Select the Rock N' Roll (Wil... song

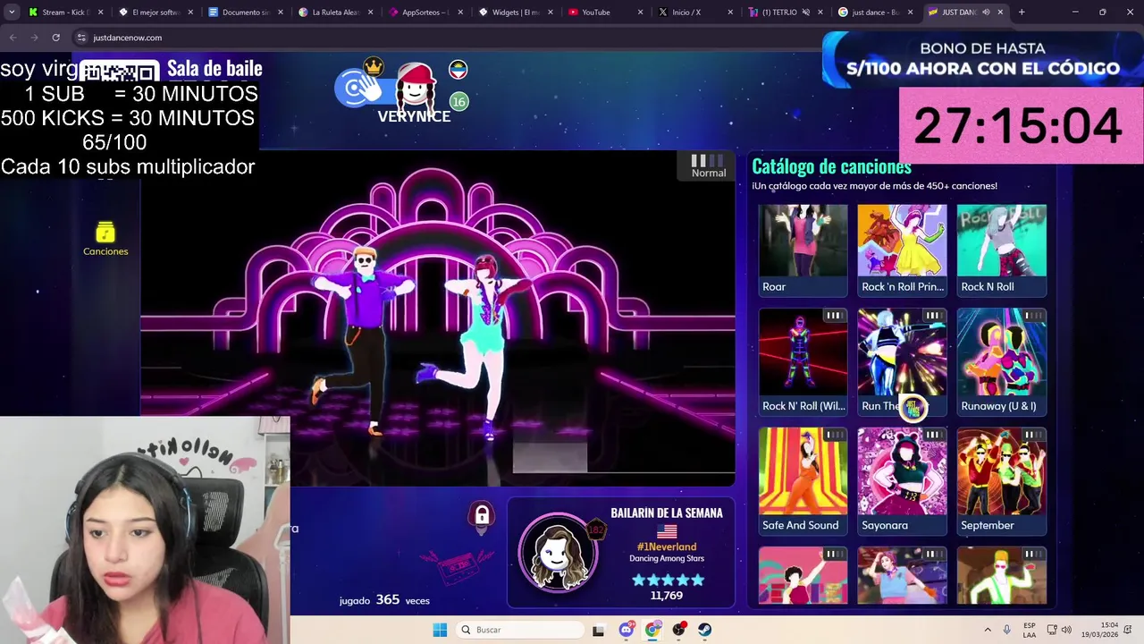tap(803, 361)
